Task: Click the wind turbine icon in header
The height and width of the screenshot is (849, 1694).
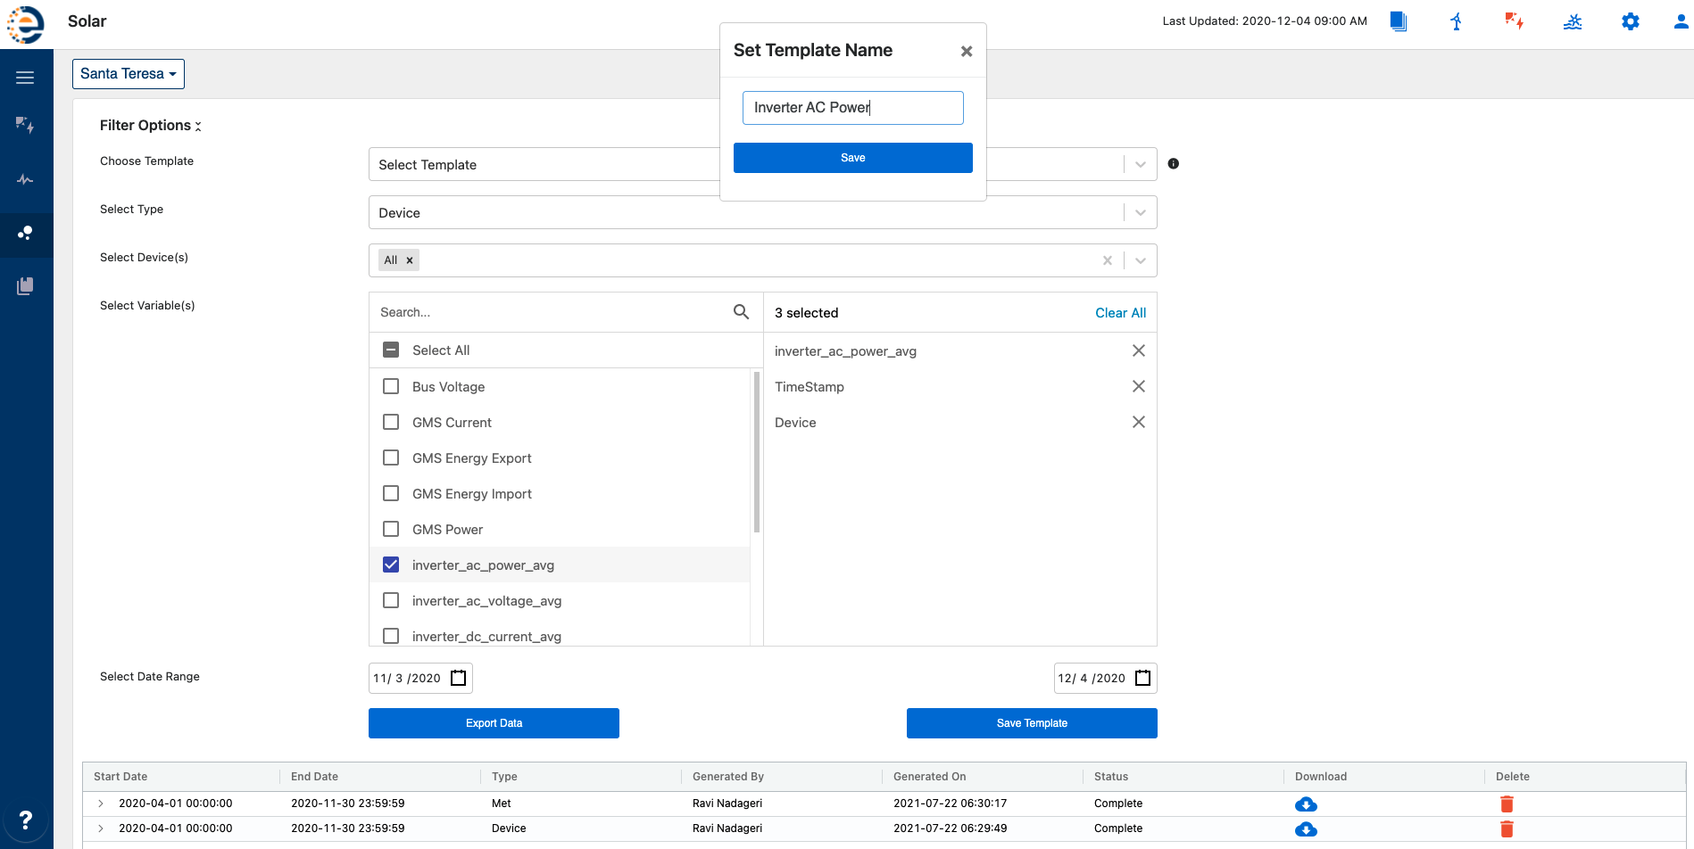Action: (x=1457, y=21)
